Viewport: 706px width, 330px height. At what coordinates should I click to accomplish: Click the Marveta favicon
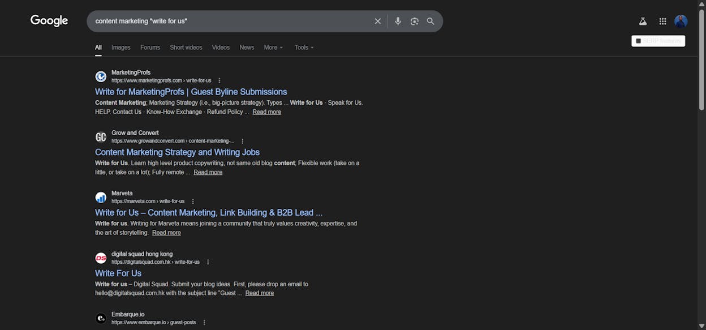coord(101,198)
